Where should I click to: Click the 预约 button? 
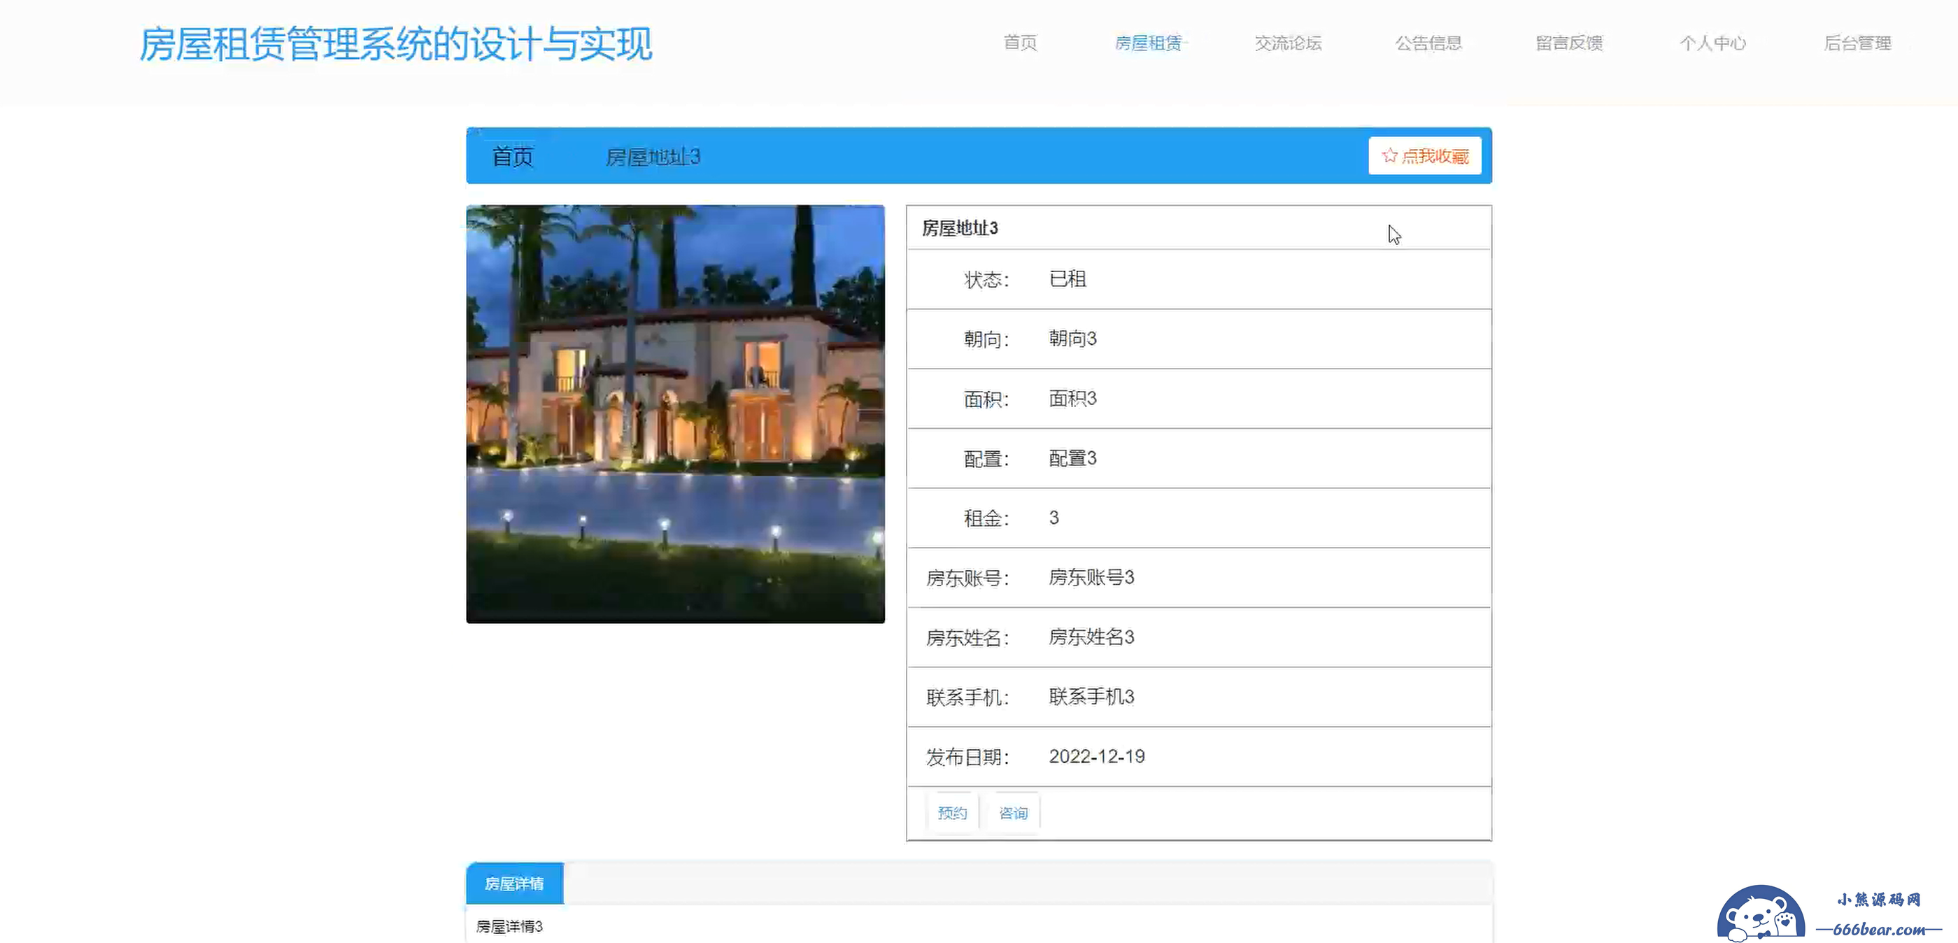click(952, 813)
